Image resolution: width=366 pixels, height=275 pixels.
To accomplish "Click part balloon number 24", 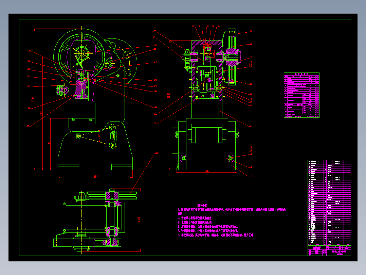I will click(154, 37).
